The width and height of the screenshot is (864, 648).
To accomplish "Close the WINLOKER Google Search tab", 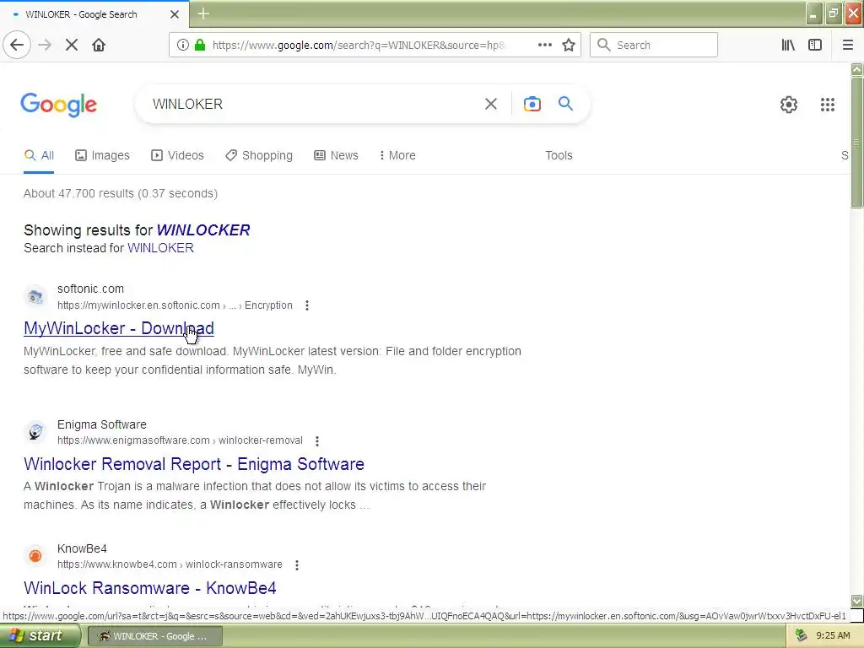I will pos(174,14).
